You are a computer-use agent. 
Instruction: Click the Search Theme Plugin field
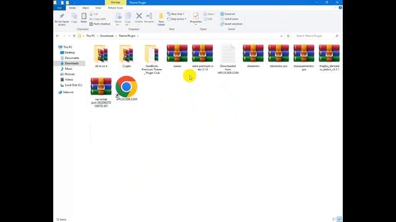pos(317,36)
